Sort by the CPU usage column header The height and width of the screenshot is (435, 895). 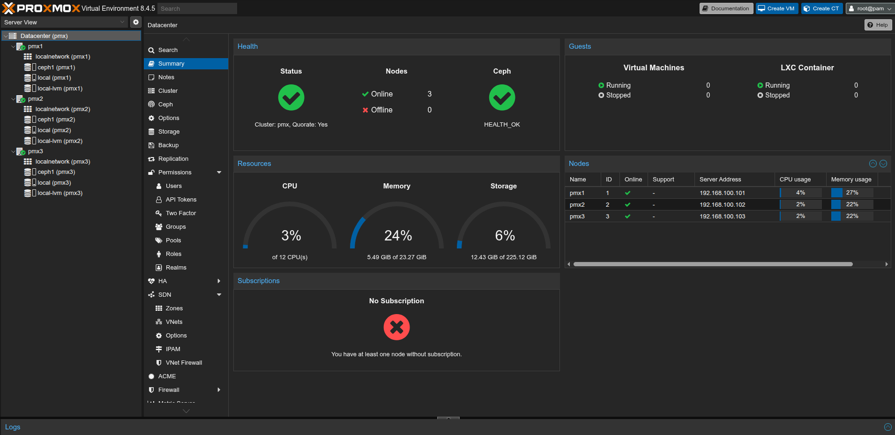point(795,180)
